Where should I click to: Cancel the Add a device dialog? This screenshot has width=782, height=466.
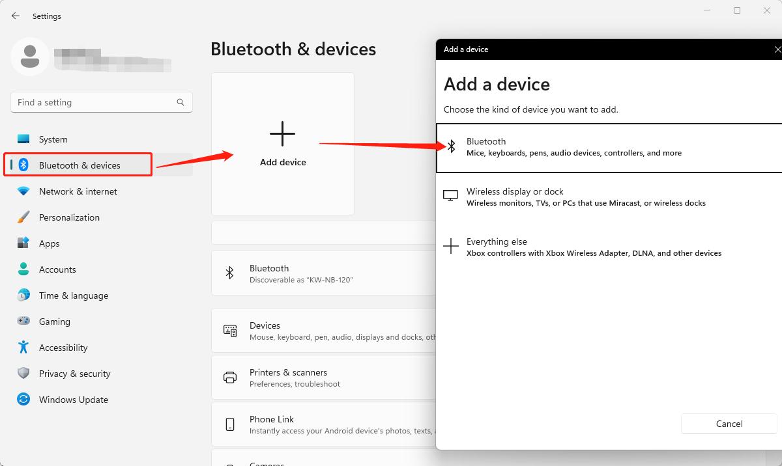coord(729,424)
